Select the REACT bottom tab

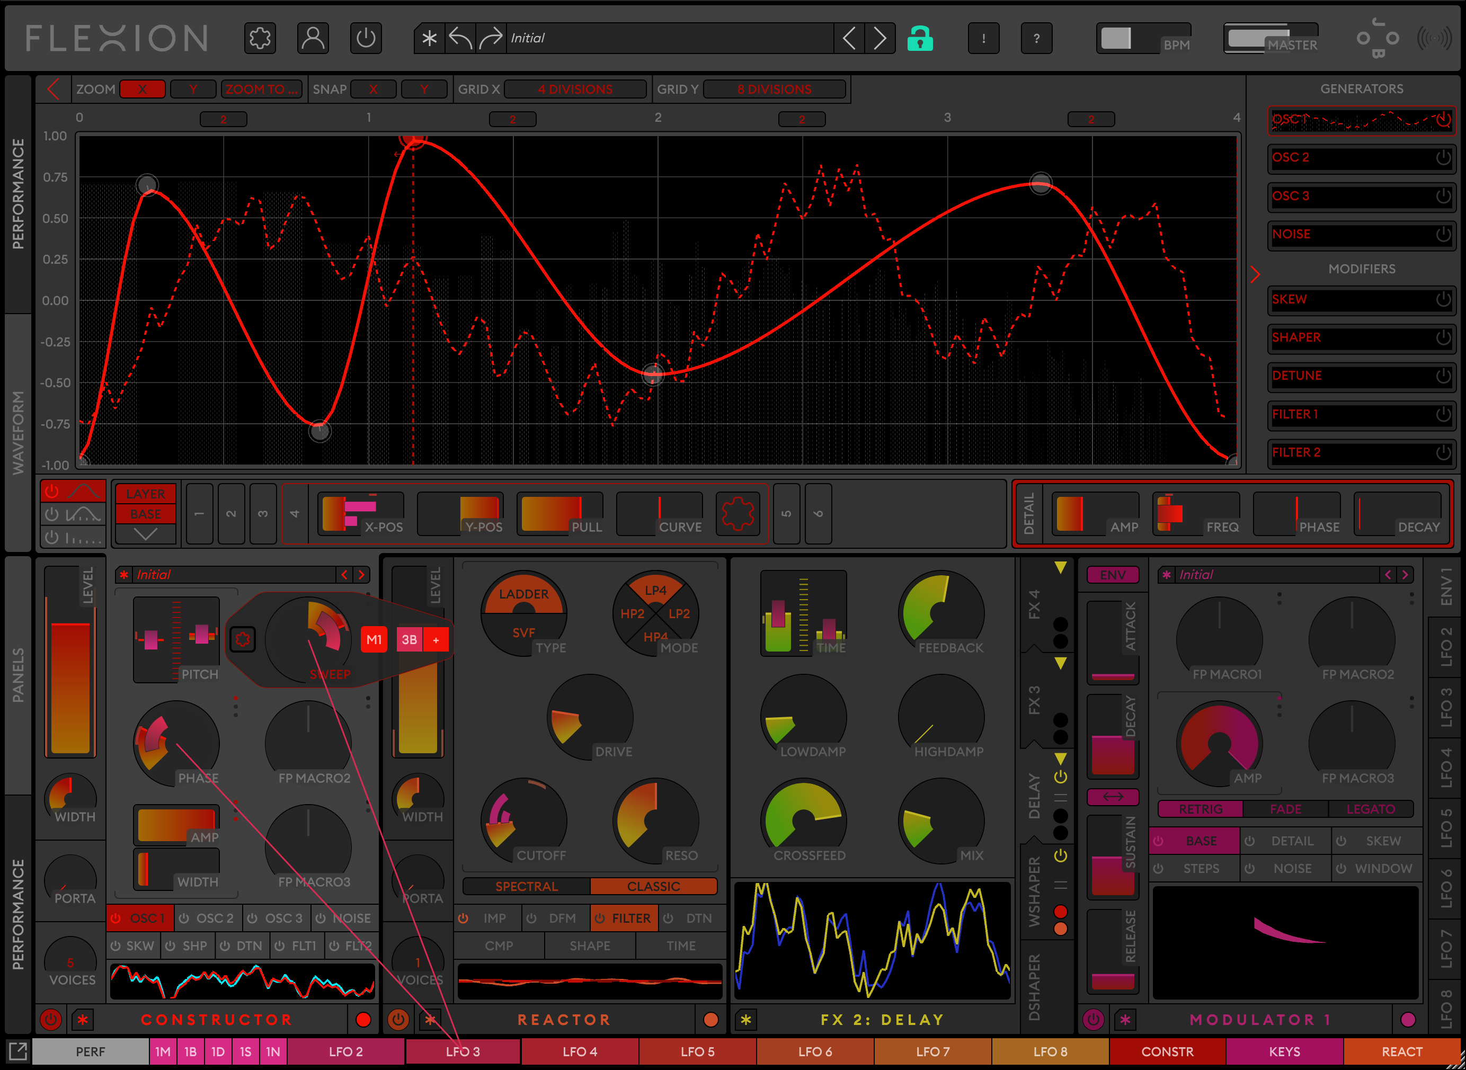tap(1402, 1051)
